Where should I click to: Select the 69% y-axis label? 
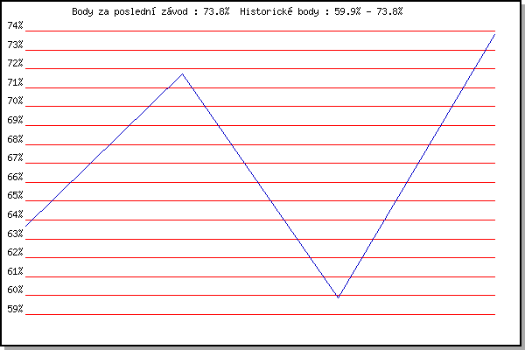click(x=16, y=120)
